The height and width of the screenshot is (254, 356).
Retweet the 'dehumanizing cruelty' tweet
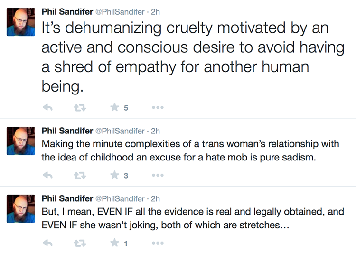point(80,108)
